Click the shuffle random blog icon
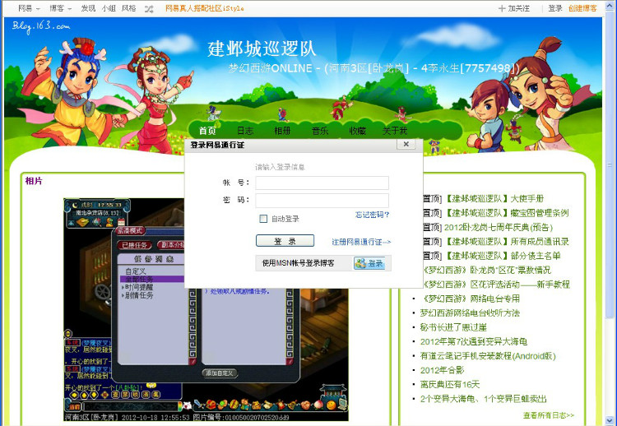The image size is (617, 426). point(149,9)
